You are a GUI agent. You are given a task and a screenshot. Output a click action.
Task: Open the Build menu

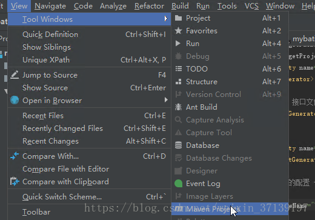180,6
